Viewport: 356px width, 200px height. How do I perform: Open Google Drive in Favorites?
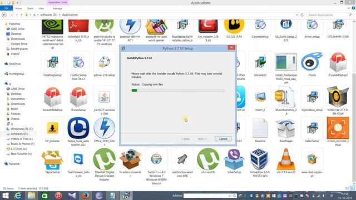(x=19, y=44)
